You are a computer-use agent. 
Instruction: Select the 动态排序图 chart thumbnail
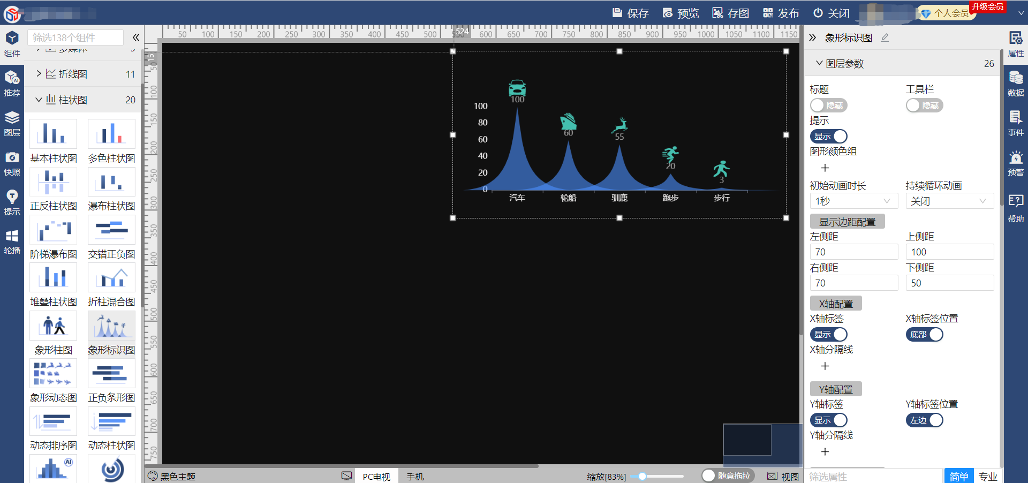53,421
